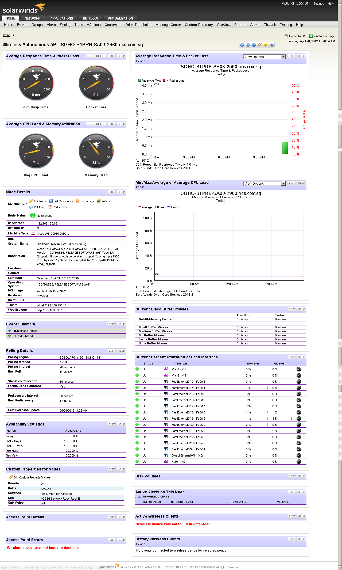The height and width of the screenshot is (570, 342).
Task: Open gauge icon for FastEthernet0/14 row
Action: [299, 388]
